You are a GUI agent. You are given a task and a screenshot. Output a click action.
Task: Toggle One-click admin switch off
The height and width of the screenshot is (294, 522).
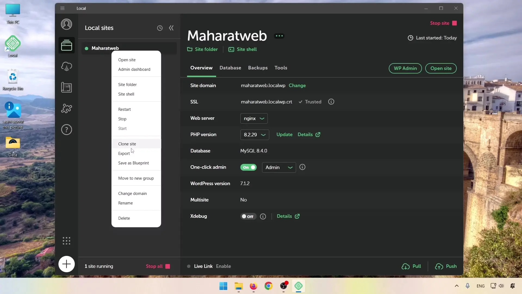pos(248,167)
